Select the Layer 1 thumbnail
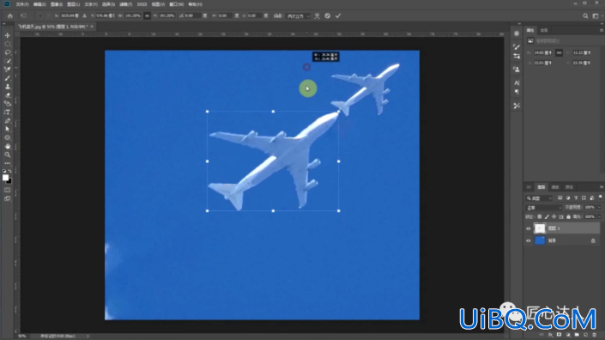The image size is (605, 340). (x=540, y=228)
